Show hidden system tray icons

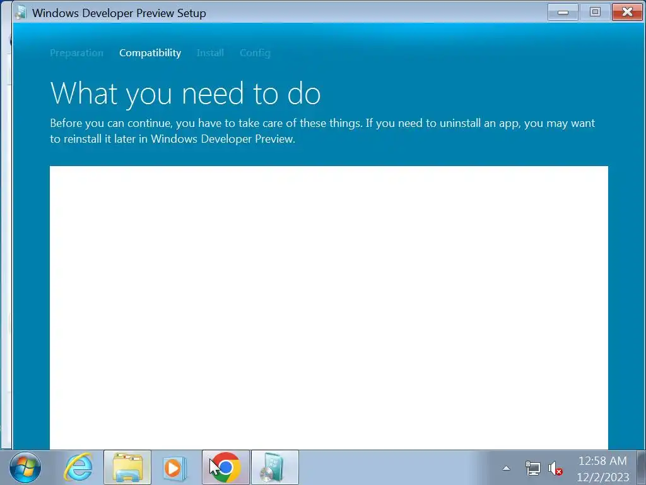(507, 468)
